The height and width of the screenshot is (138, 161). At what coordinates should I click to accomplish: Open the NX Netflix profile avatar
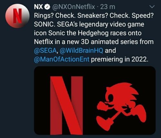pos(17,16)
